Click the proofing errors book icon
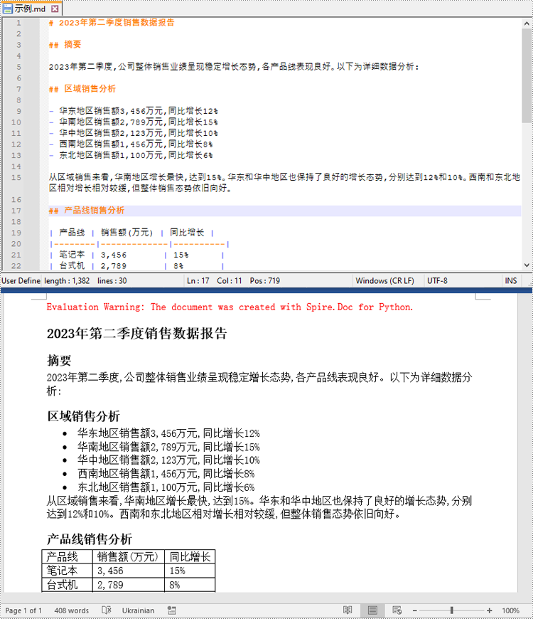The height and width of the screenshot is (619, 533). [107, 610]
